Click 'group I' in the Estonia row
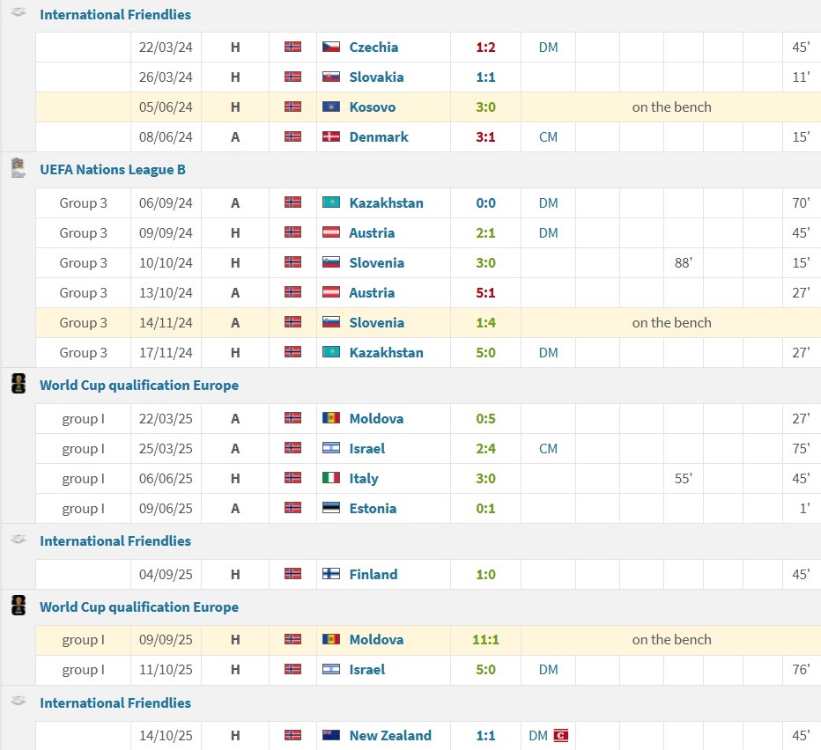Image resolution: width=821 pixels, height=750 pixels. (84, 509)
